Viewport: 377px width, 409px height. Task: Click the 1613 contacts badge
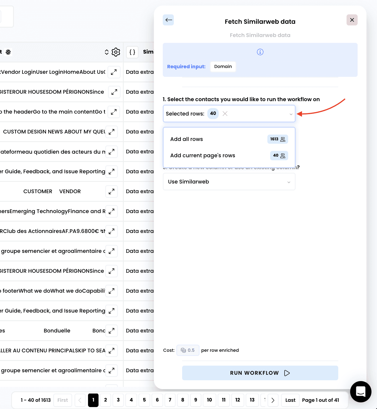278,139
